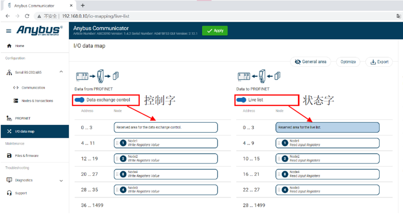Image resolution: width=403 pixels, height=217 pixels.
Task: Open a new browser tab with the plus icon
Action: pyautogui.click(x=83, y=5)
